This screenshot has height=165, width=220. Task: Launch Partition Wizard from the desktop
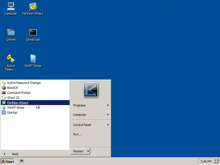(x=33, y=9)
